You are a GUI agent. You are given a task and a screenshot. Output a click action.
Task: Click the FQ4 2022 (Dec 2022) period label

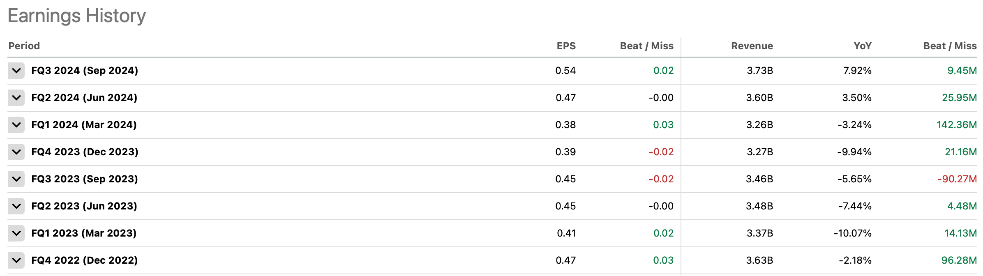pos(85,260)
